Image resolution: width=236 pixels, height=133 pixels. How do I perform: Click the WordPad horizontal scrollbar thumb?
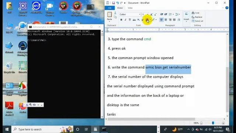(152, 119)
